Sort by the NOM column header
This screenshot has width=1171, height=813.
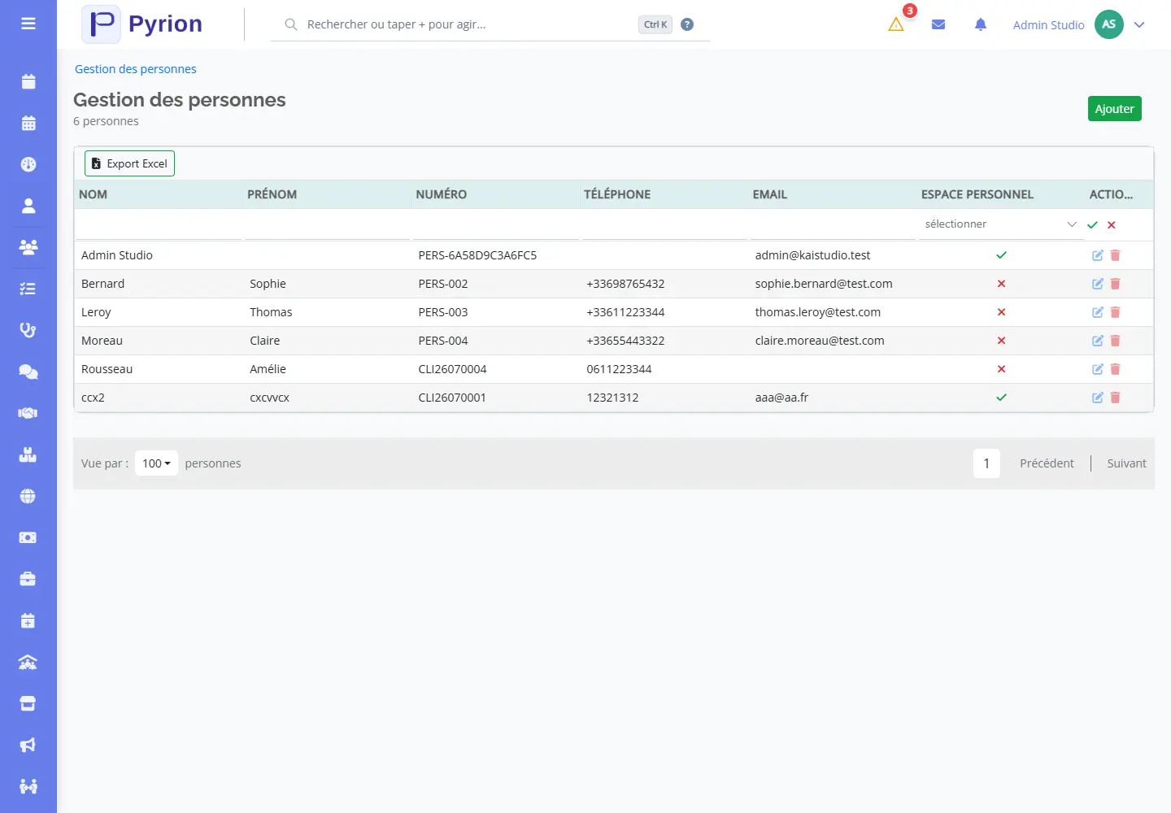94,194
